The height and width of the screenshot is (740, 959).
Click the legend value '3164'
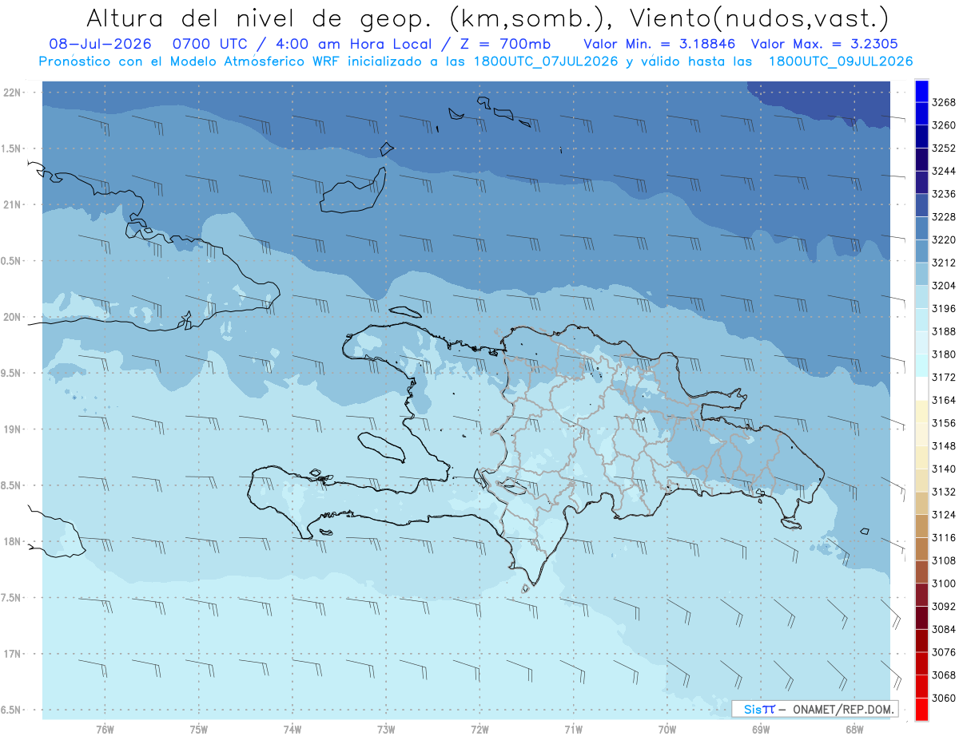point(944,400)
